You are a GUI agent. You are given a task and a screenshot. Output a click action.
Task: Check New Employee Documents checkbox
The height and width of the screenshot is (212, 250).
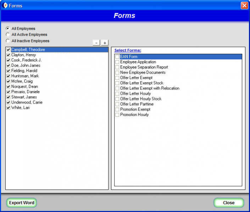click(117, 72)
